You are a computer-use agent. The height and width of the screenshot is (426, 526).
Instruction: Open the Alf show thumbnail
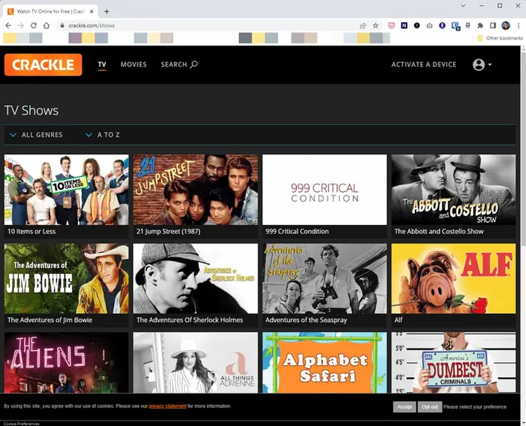(x=454, y=279)
